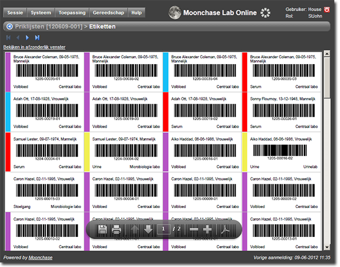The image size is (340, 267).
Task: Click the Stoelgang barcode 1205-00015-03
Action: 47,192
